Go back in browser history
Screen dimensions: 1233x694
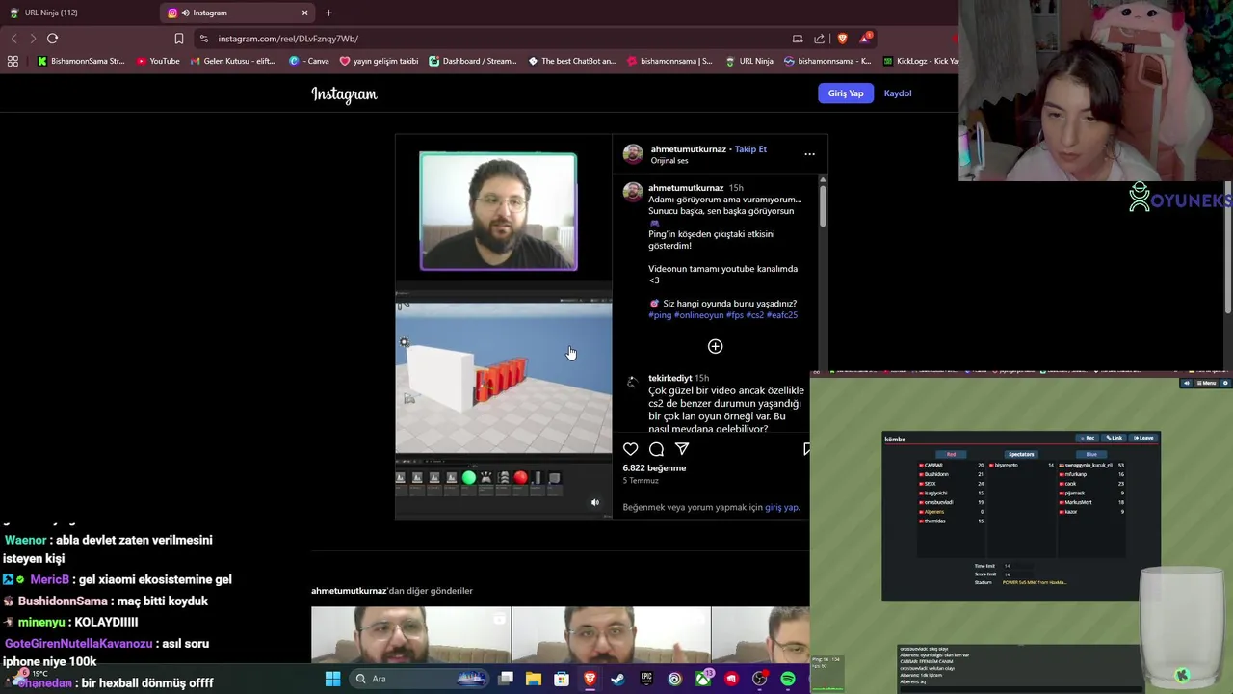click(13, 39)
